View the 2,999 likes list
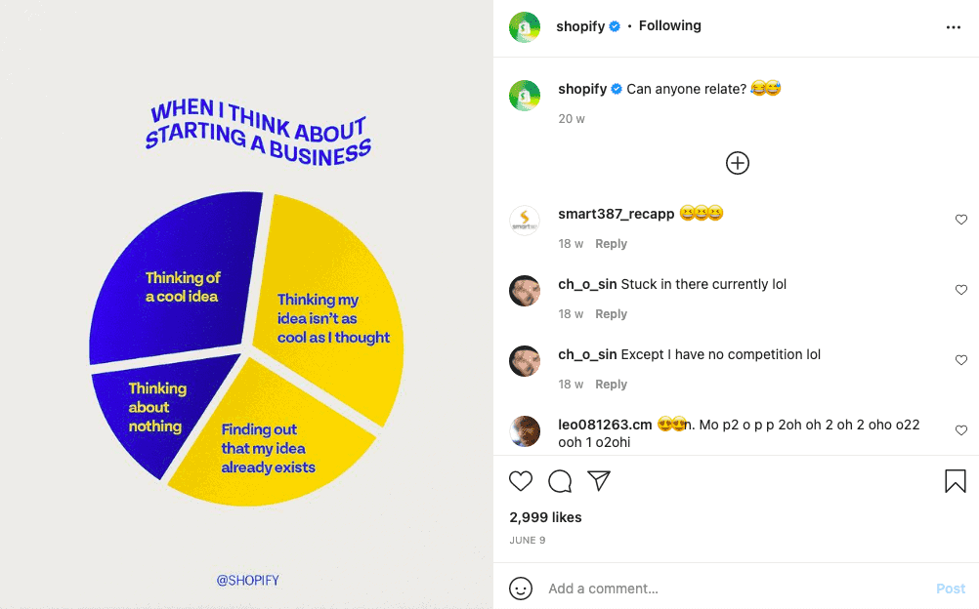 pyautogui.click(x=545, y=517)
